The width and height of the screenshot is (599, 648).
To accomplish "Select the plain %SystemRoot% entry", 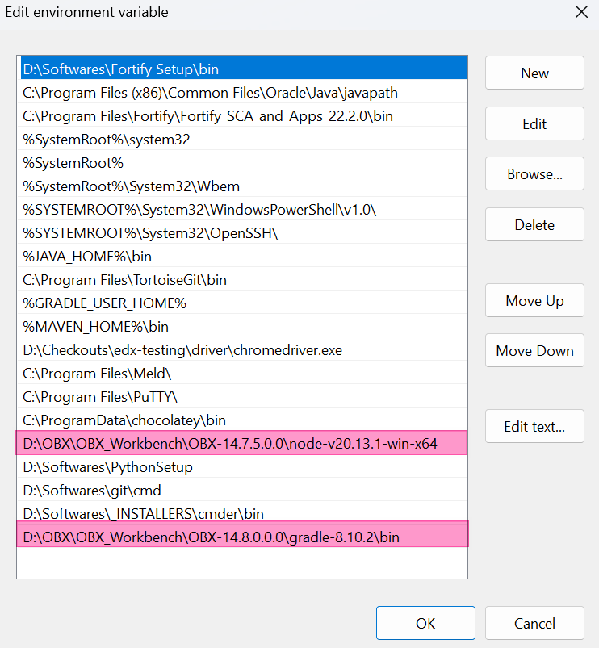I will coord(244,162).
